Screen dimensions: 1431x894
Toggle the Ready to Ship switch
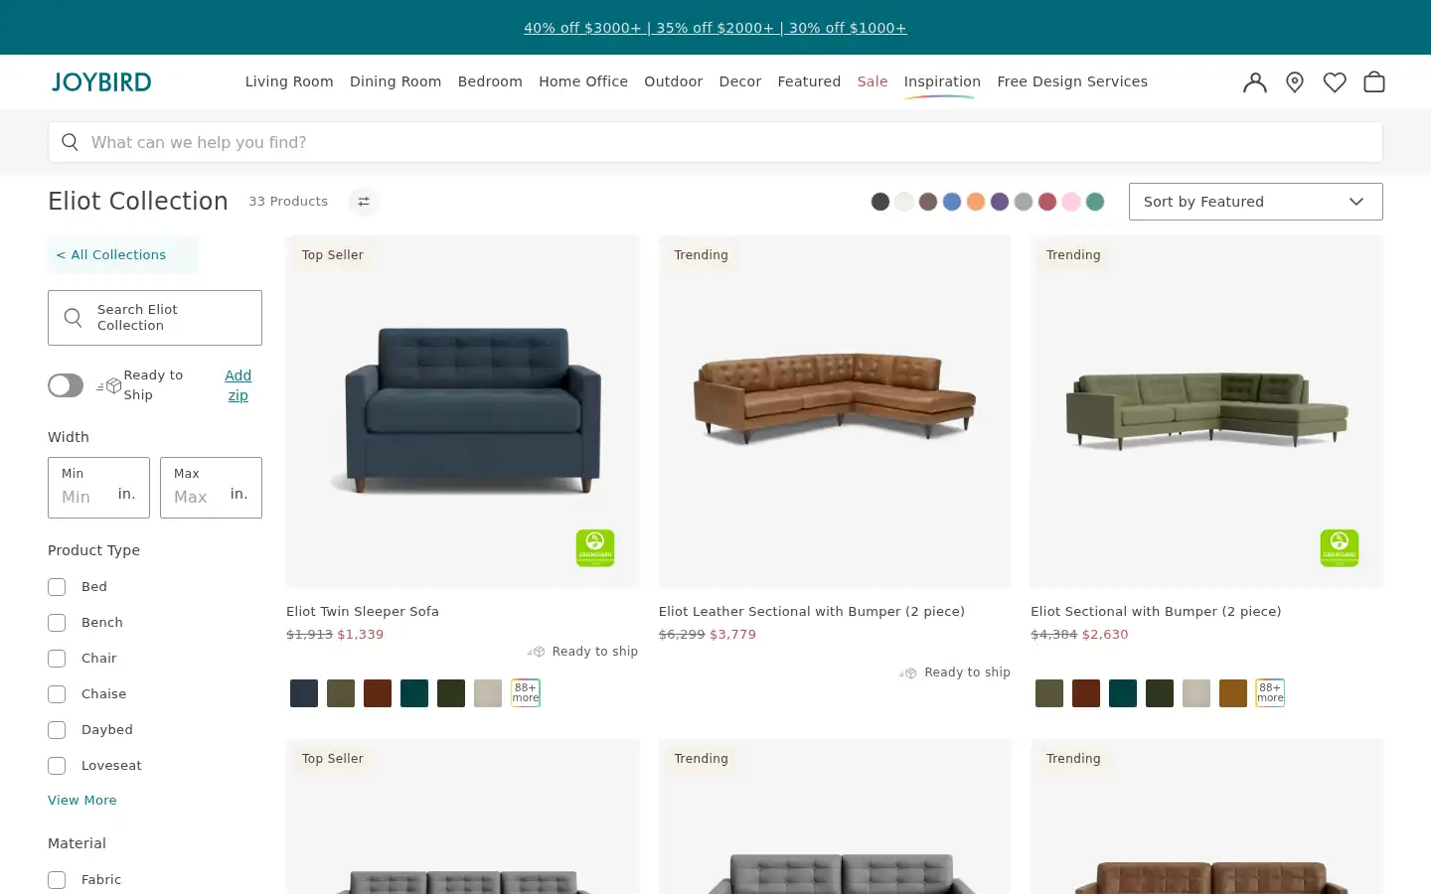pyautogui.click(x=66, y=385)
